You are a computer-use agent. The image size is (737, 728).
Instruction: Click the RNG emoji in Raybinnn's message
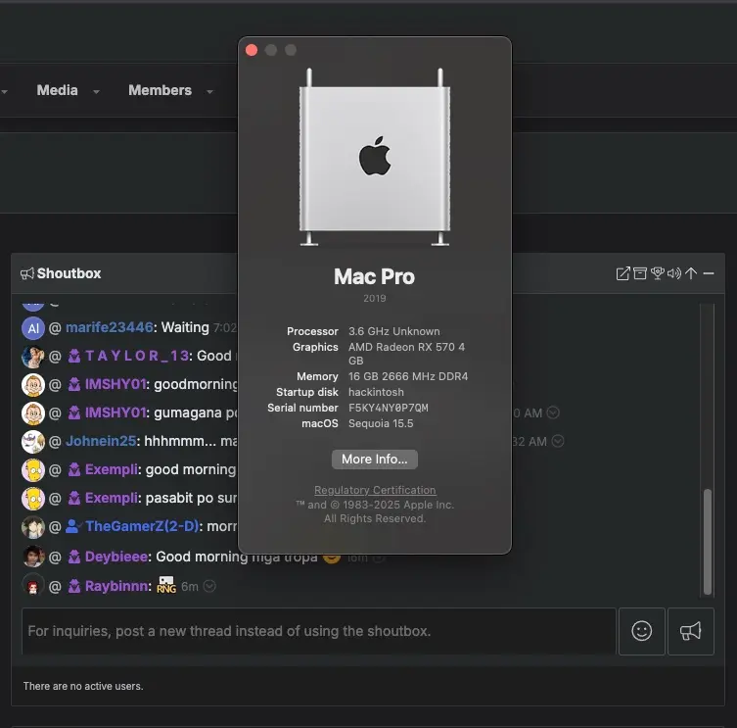166,585
